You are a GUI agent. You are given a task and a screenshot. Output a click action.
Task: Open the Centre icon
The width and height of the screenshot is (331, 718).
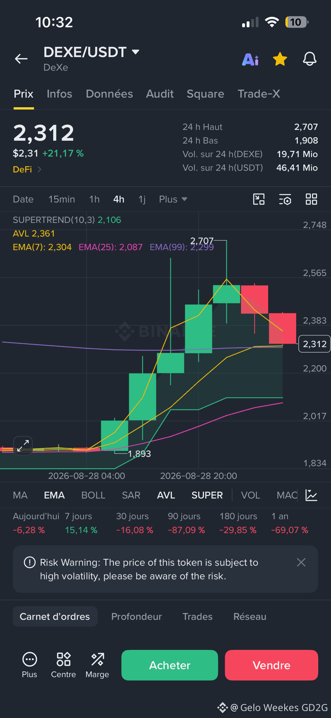[64, 665]
